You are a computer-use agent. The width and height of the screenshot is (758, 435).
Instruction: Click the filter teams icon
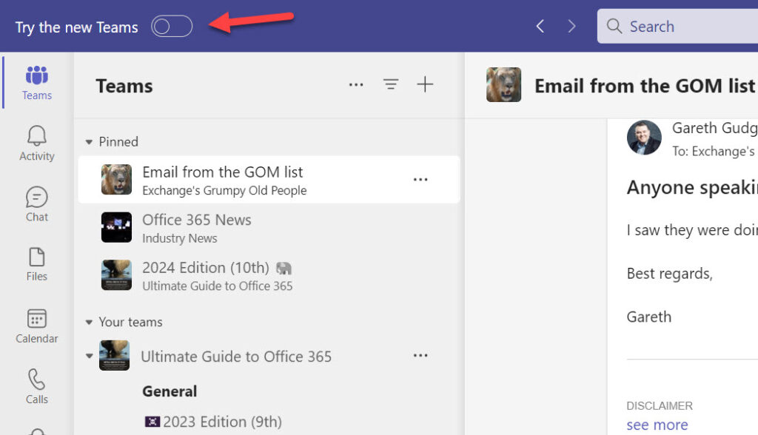point(391,84)
